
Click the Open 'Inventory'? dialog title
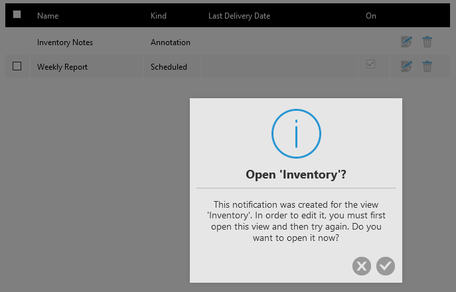point(296,175)
